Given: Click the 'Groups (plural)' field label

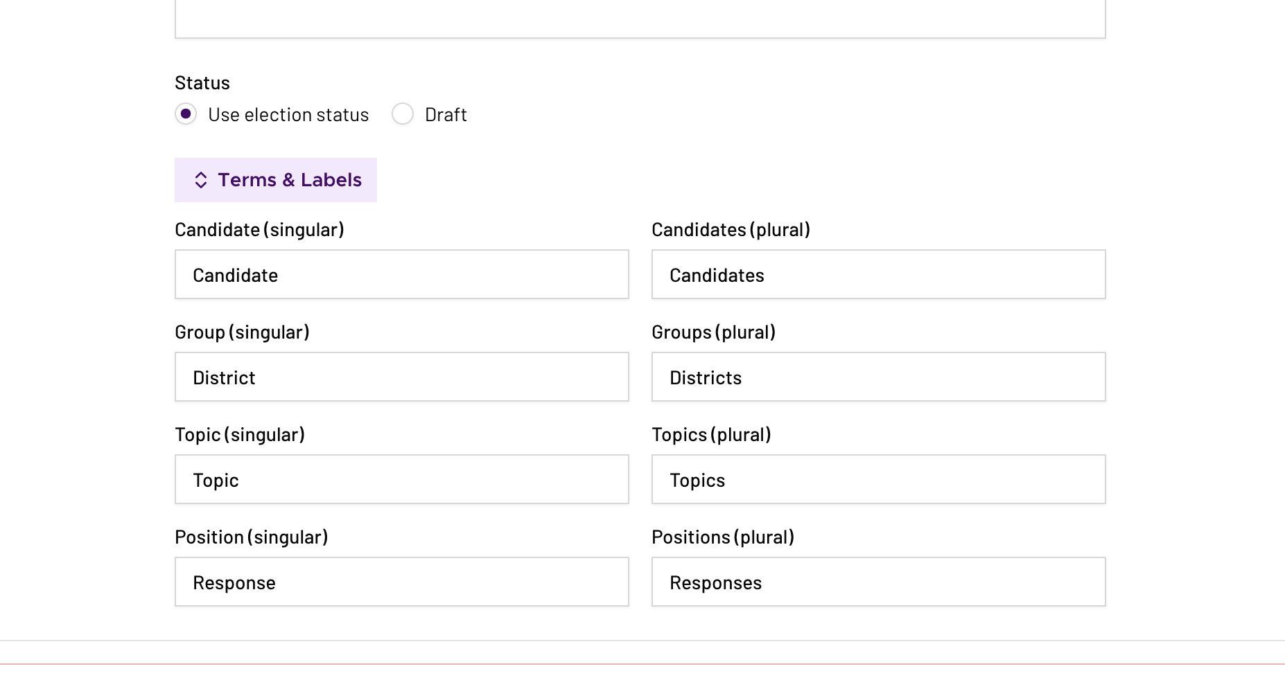Looking at the screenshot, I should tap(713, 332).
